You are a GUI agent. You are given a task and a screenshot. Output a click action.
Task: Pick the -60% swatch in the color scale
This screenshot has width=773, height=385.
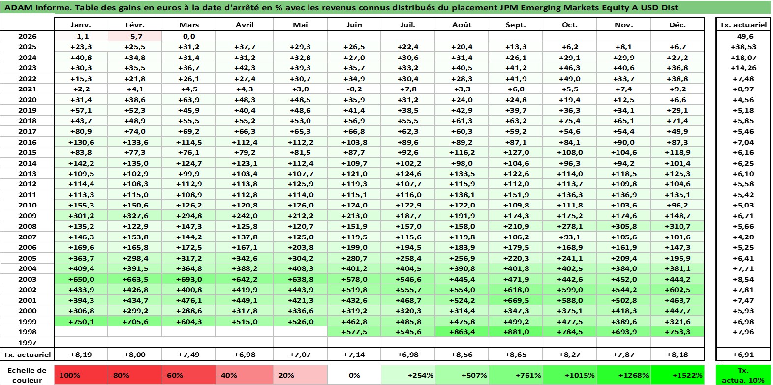point(189,375)
